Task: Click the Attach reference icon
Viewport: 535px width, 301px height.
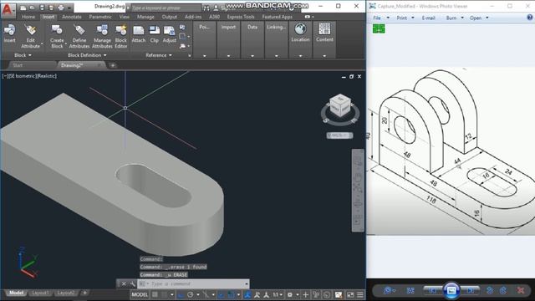Action: [x=139, y=30]
